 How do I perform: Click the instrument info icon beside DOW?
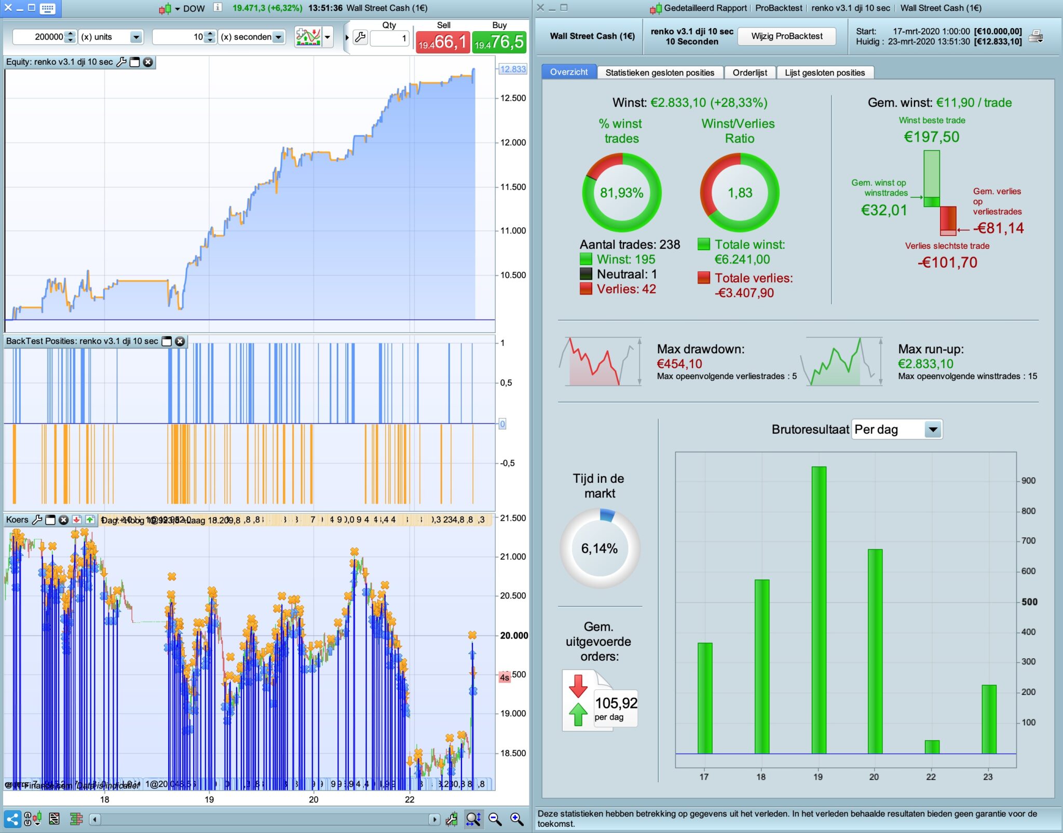218,8
